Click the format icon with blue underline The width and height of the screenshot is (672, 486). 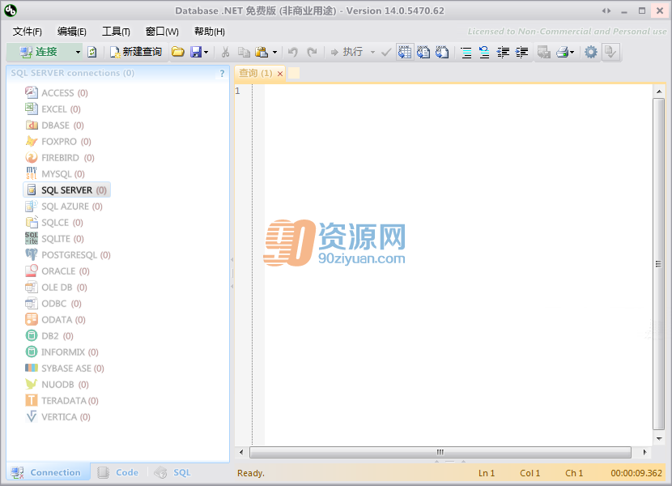pos(484,52)
